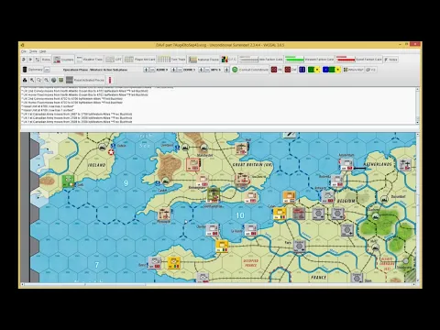Viewport: 440px width, 330px height.
Task: Open the Tools menu
Action: point(33,51)
